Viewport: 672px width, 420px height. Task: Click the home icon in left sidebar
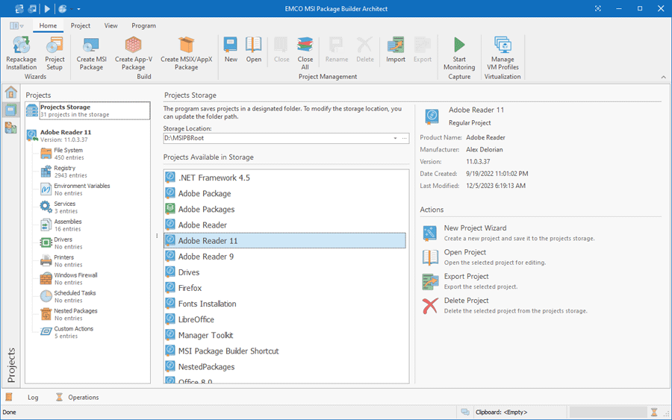point(10,92)
